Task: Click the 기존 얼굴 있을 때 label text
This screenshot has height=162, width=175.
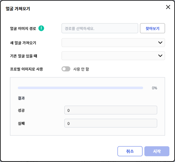Action: [x=25, y=56]
